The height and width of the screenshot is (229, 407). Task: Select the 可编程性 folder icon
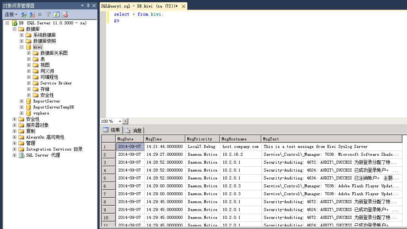pos(36,77)
